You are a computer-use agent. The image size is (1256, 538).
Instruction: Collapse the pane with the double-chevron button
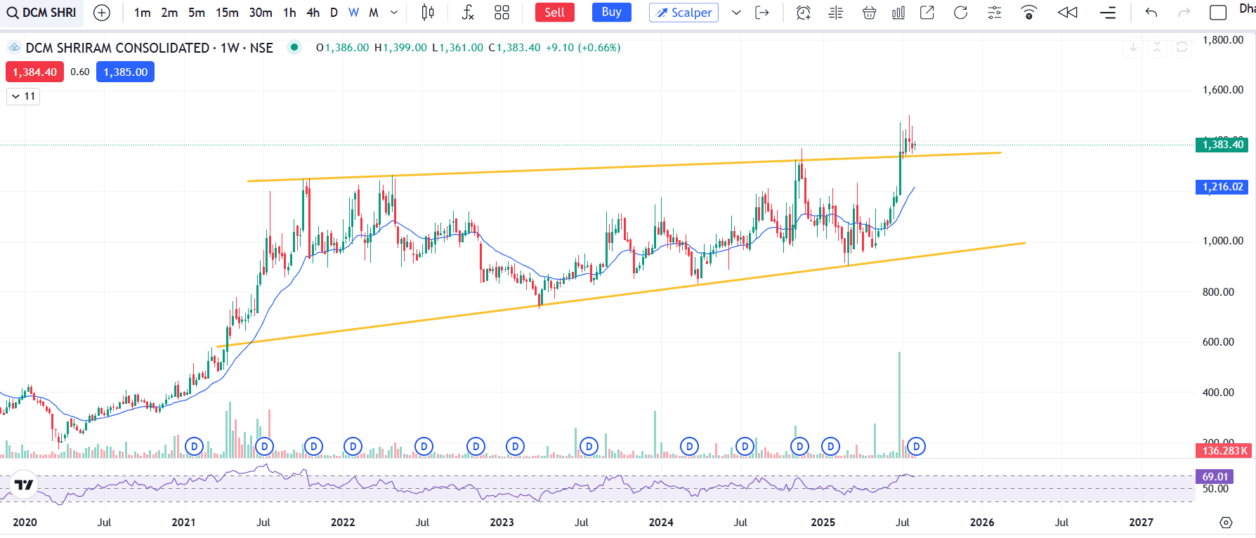tap(1158, 47)
